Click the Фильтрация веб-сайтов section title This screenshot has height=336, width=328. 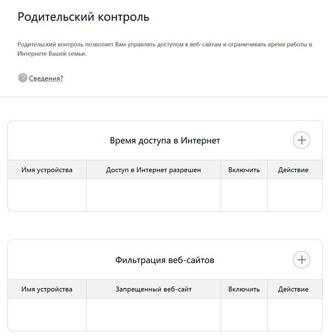pyautogui.click(x=165, y=260)
